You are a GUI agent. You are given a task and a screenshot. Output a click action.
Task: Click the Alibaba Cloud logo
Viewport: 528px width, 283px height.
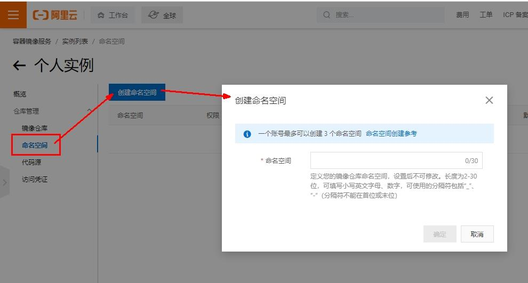click(55, 15)
